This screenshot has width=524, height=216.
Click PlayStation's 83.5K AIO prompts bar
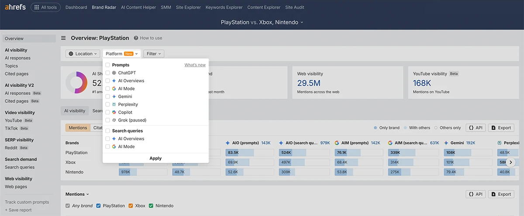pyautogui.click(x=250, y=153)
